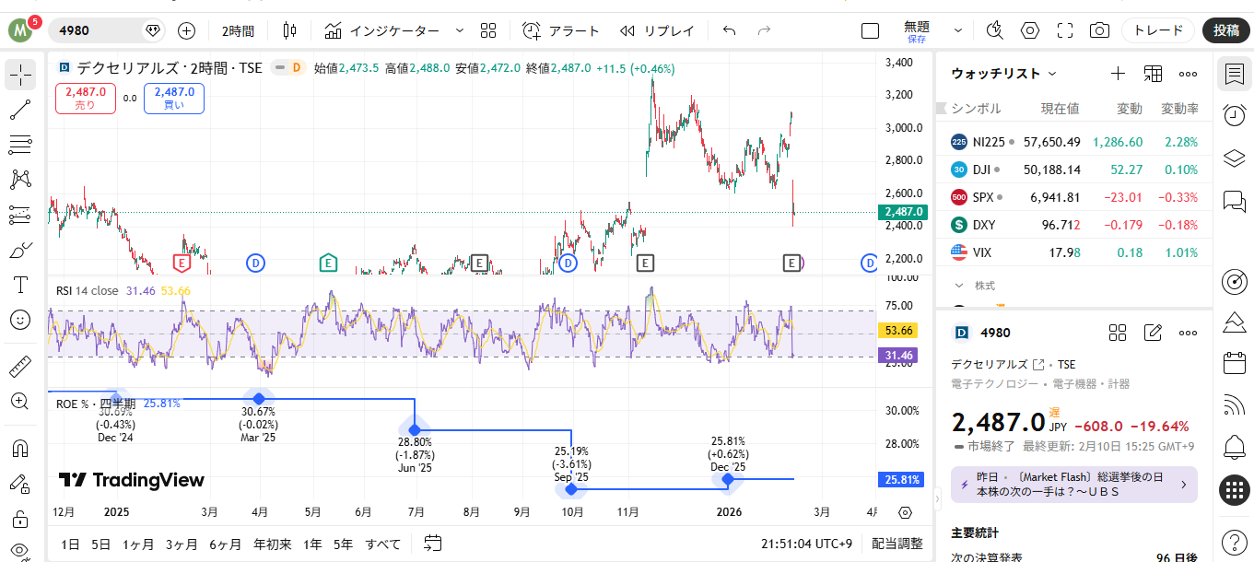Toggle the magnet snap mode

point(20,449)
